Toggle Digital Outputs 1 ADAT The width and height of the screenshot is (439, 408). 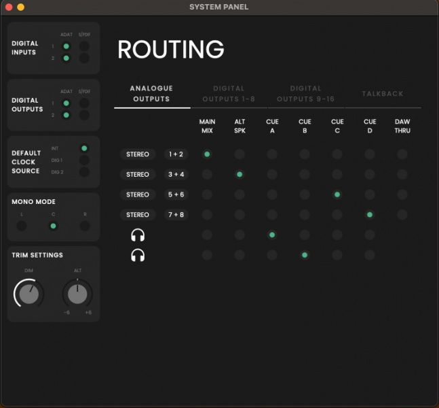(66, 103)
